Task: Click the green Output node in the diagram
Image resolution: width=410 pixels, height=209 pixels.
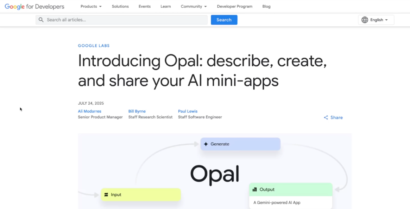Action: point(290,189)
